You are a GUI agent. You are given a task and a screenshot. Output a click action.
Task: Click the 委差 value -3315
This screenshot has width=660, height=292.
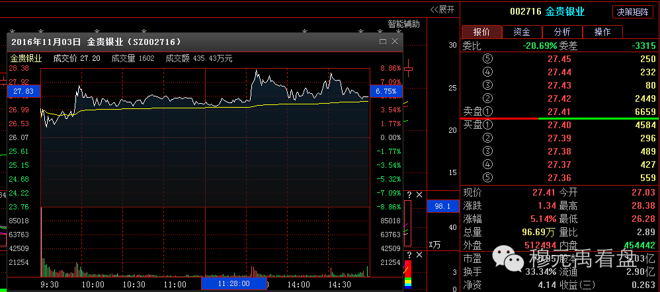coord(643,46)
